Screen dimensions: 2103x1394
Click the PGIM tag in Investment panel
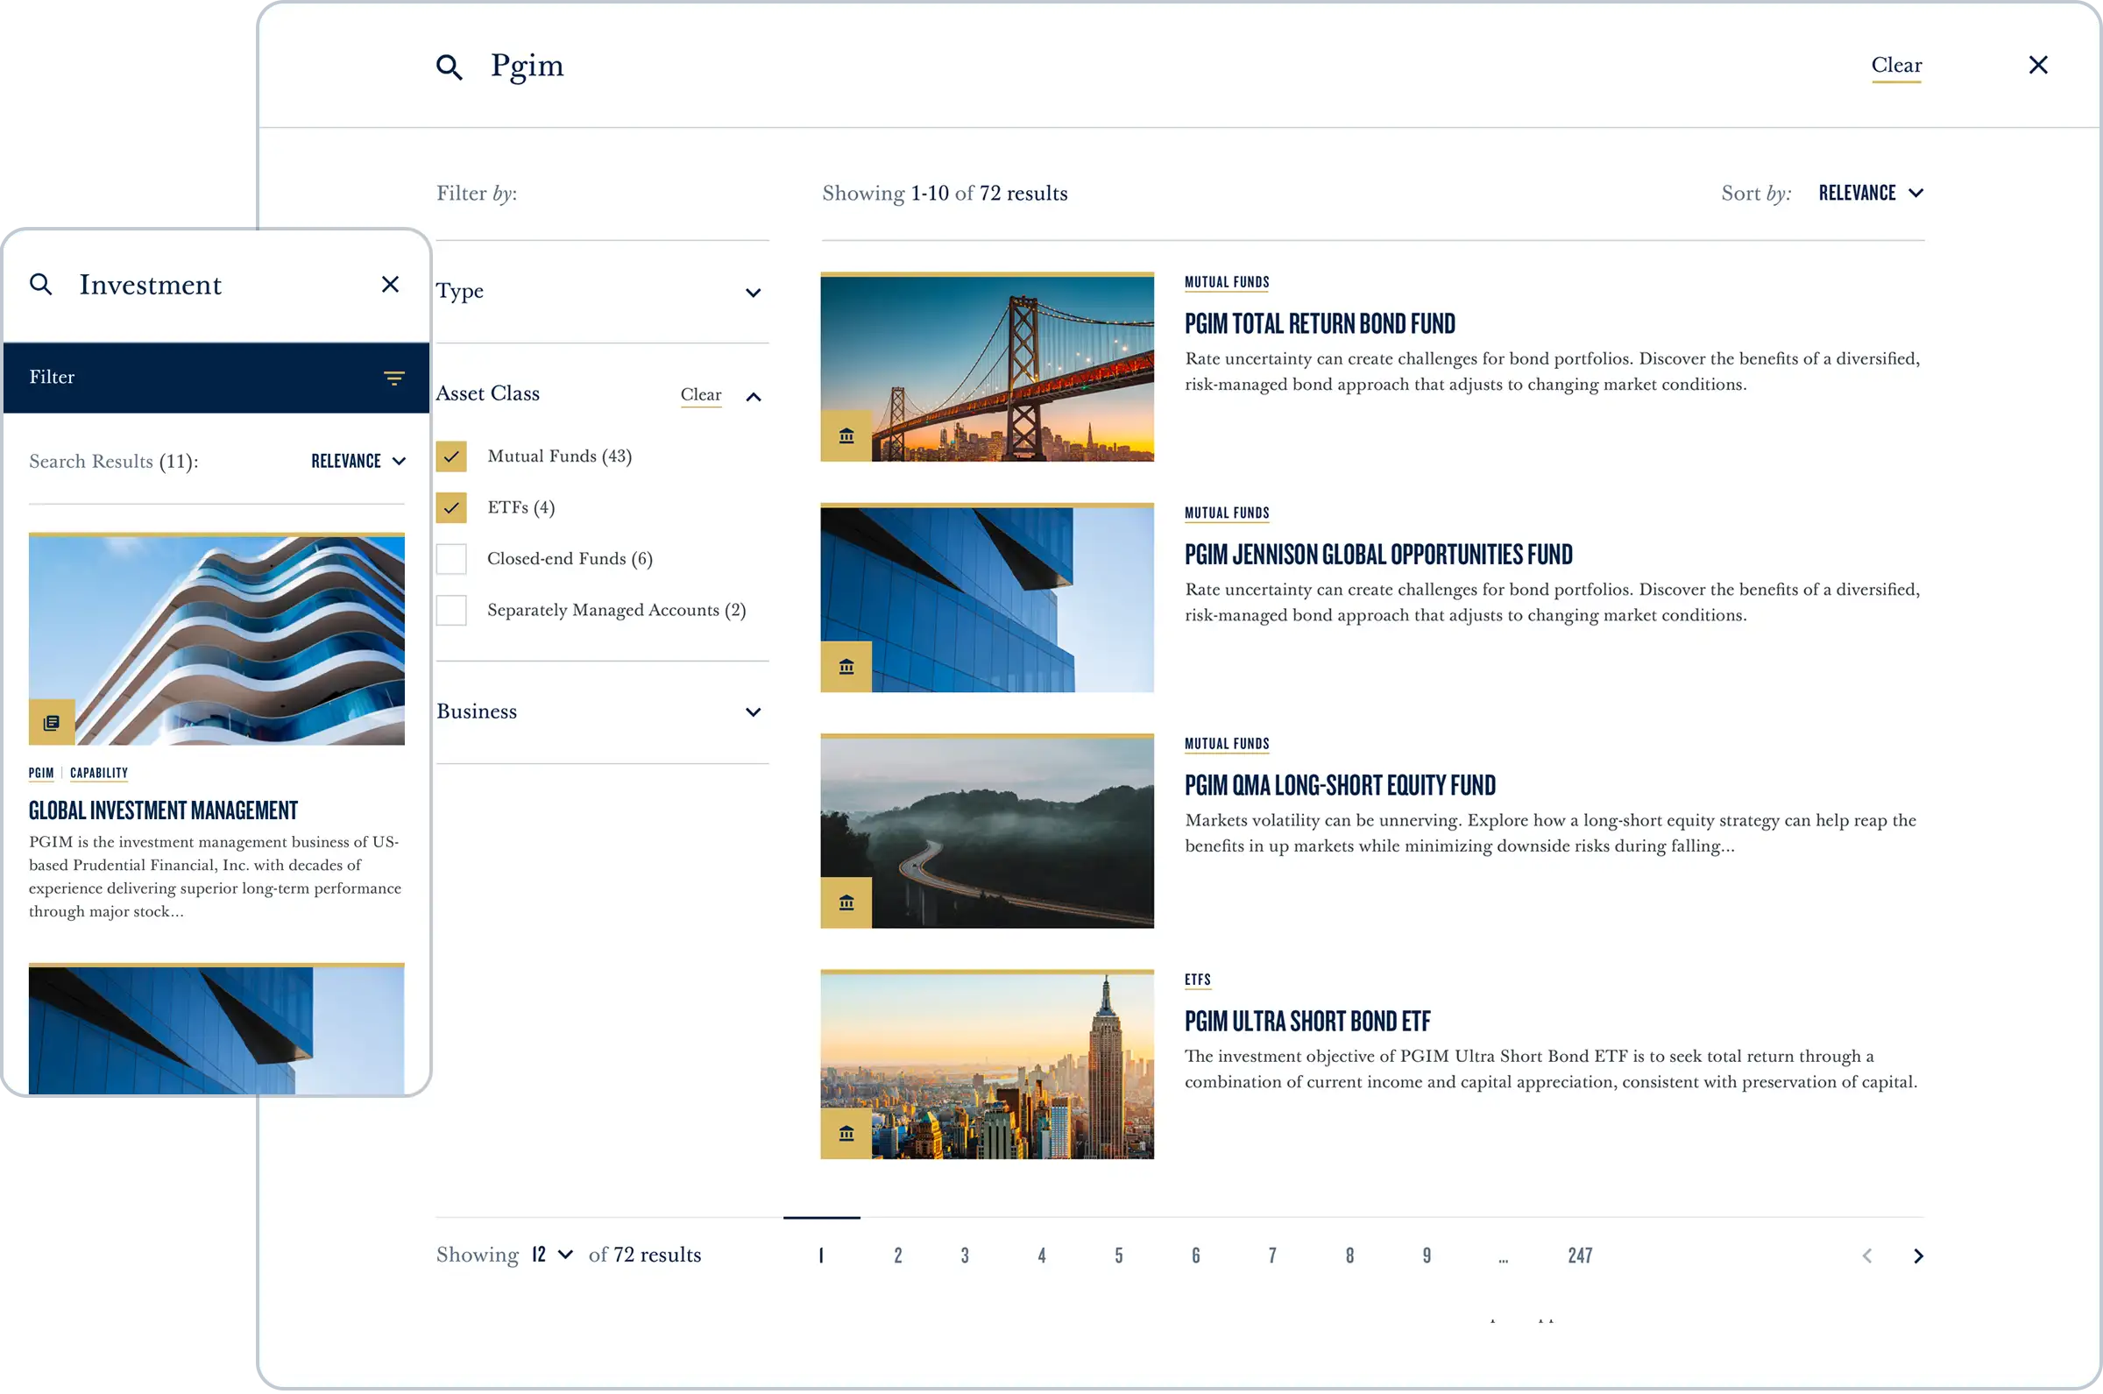(41, 774)
